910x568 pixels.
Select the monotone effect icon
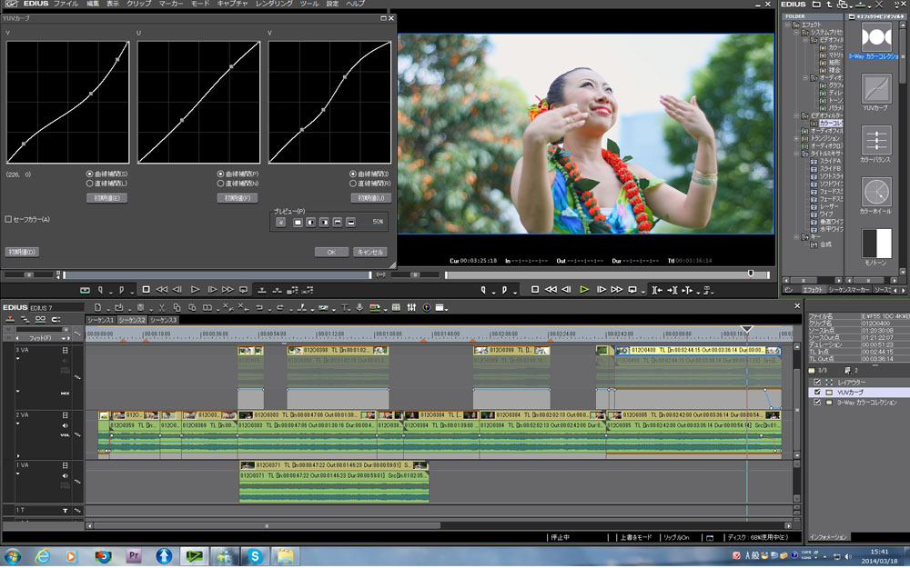[x=875, y=244]
